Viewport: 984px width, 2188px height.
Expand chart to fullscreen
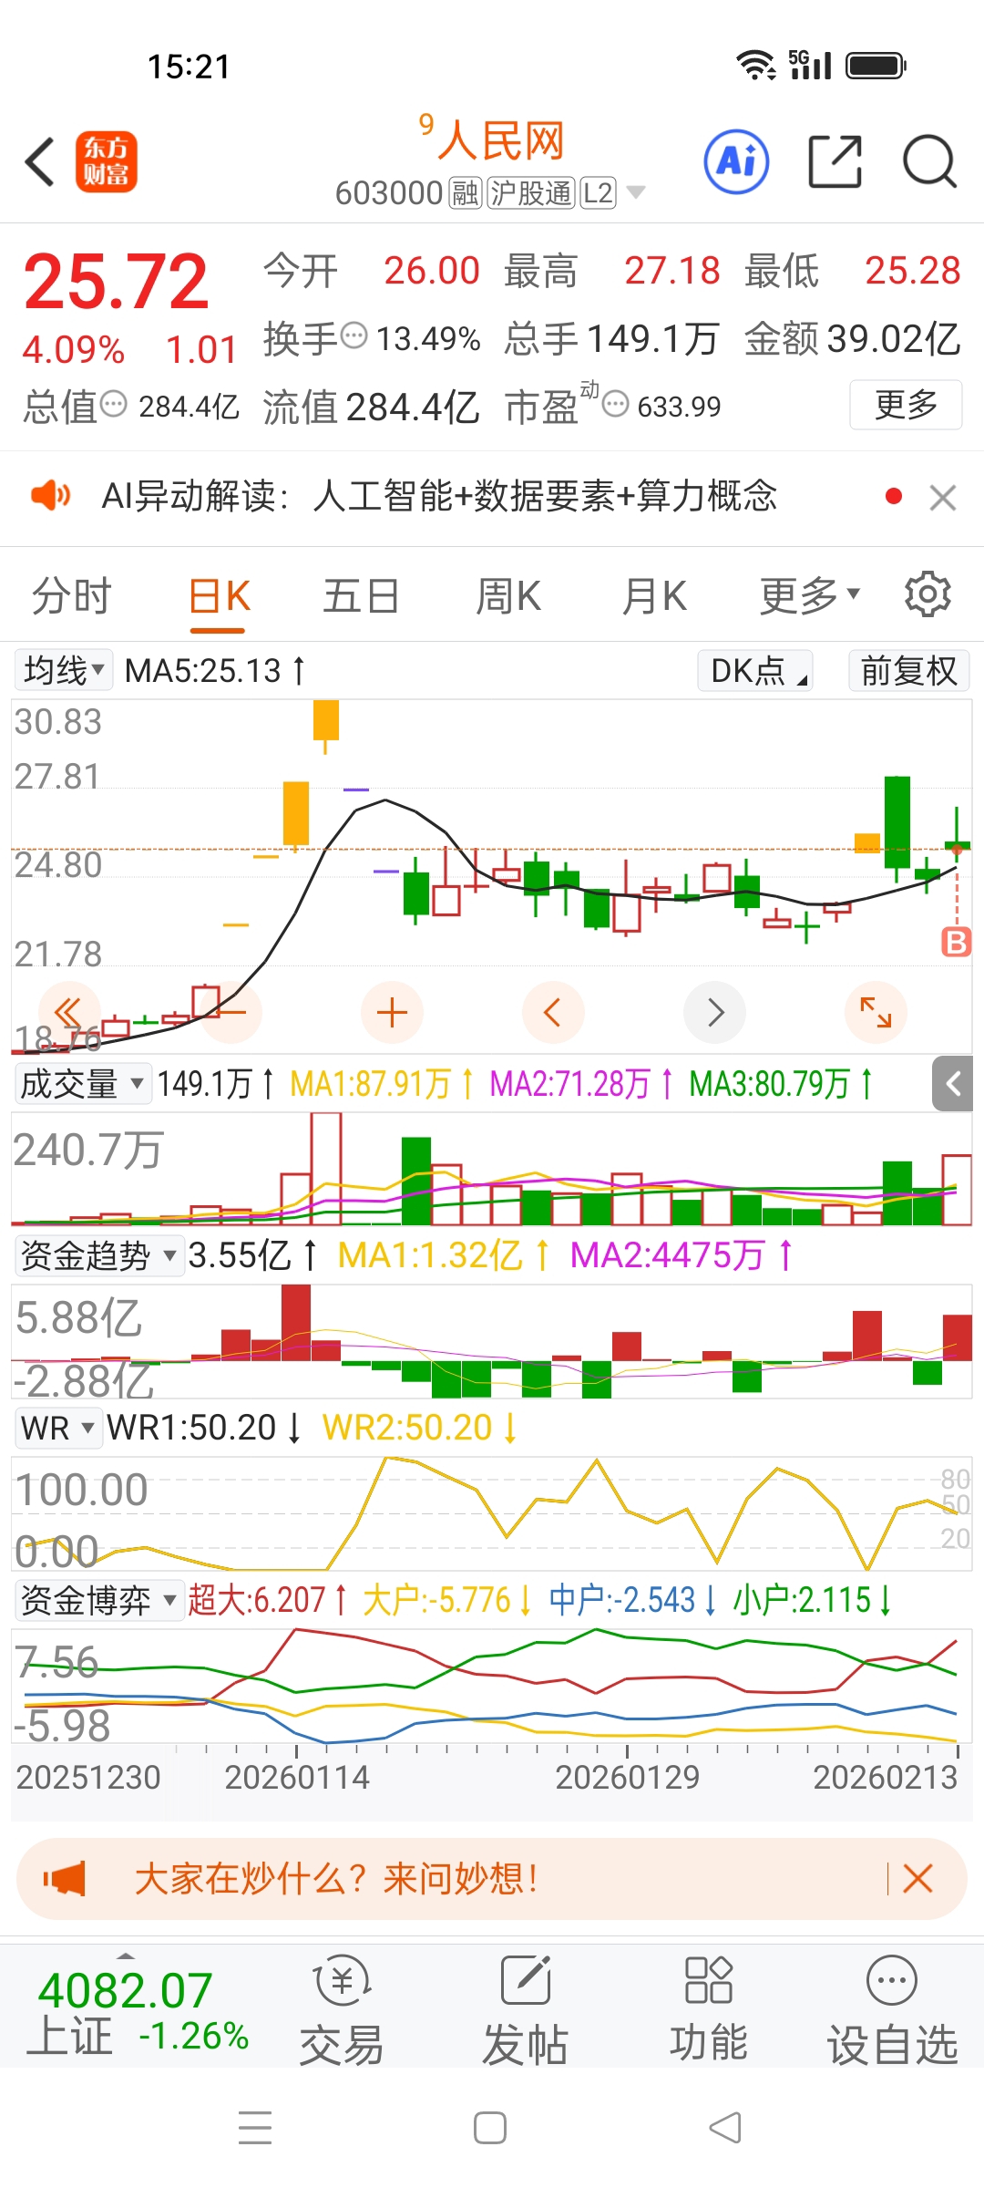point(876,1012)
